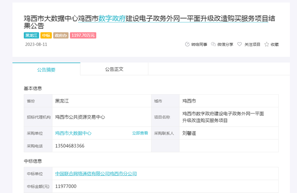
Task: Select the agency 鸡西市公共资源交易中心
Action: click(x=80, y=117)
